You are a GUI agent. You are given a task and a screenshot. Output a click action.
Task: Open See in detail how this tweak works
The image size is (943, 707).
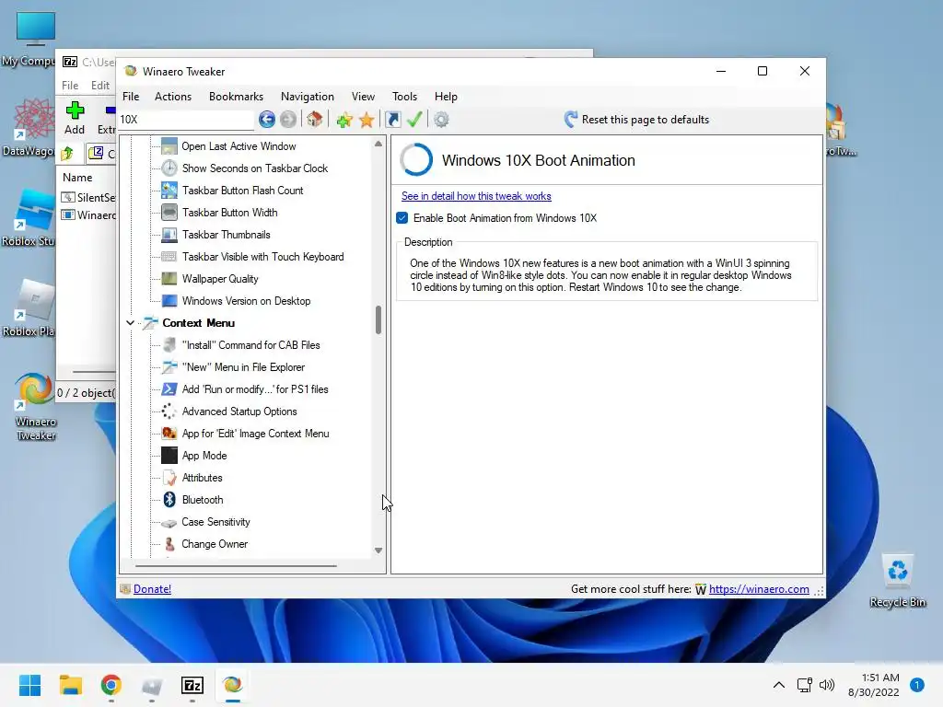coord(476,196)
